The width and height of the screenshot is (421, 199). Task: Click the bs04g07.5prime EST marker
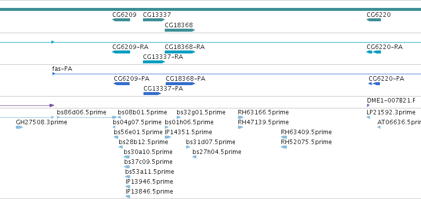pos(114,127)
